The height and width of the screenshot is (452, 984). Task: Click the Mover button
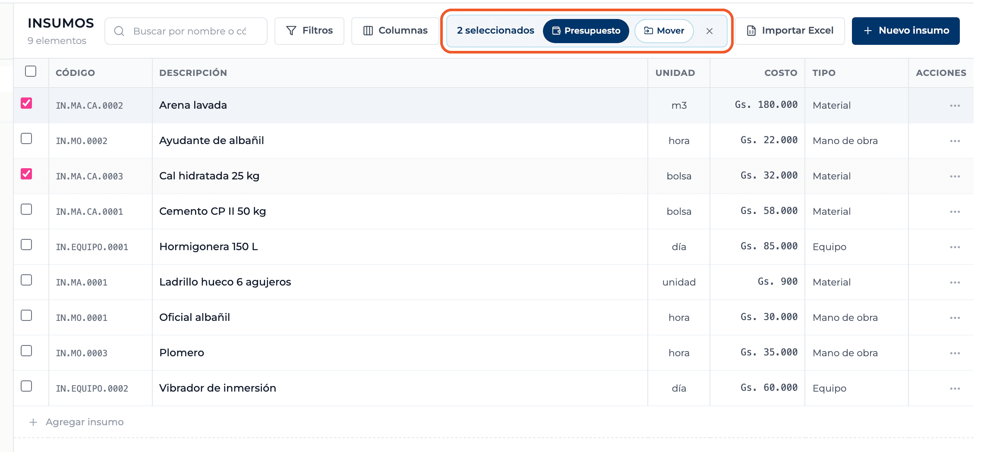tap(664, 31)
